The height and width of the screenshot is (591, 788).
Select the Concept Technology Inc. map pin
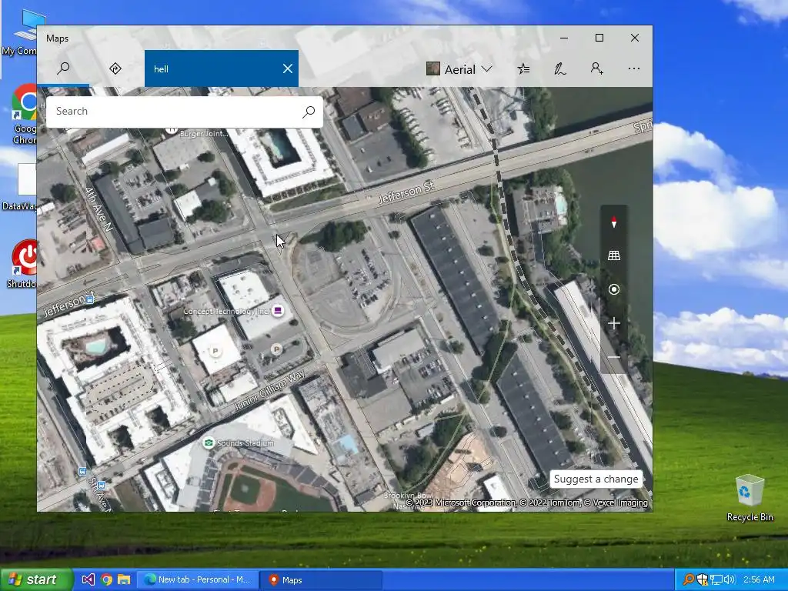pos(277,311)
